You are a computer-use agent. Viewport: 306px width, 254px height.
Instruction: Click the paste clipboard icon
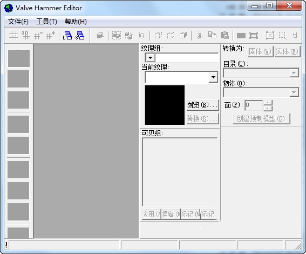[x=225, y=36]
